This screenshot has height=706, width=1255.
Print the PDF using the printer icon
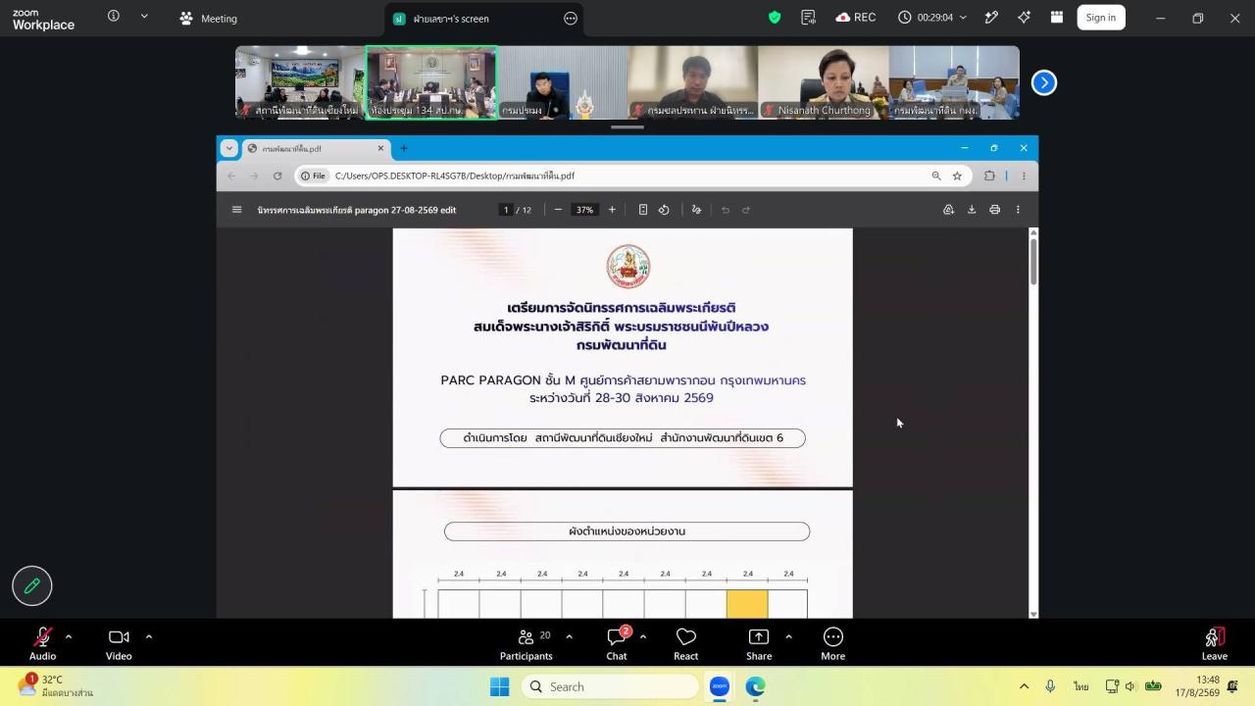994,210
